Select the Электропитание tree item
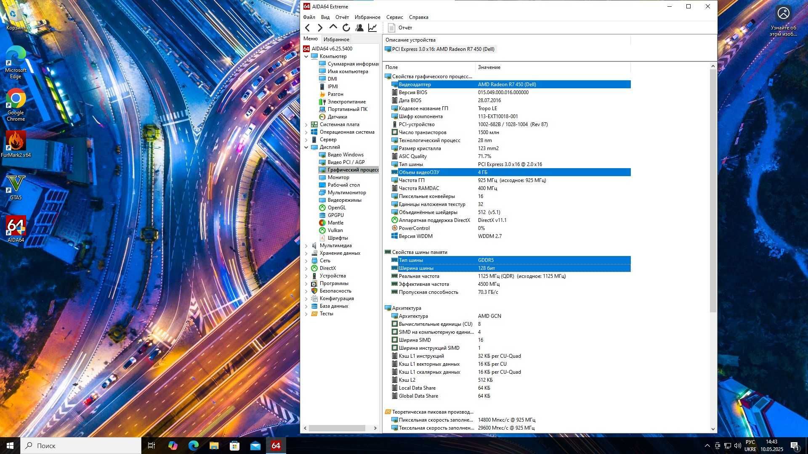 coord(342,102)
